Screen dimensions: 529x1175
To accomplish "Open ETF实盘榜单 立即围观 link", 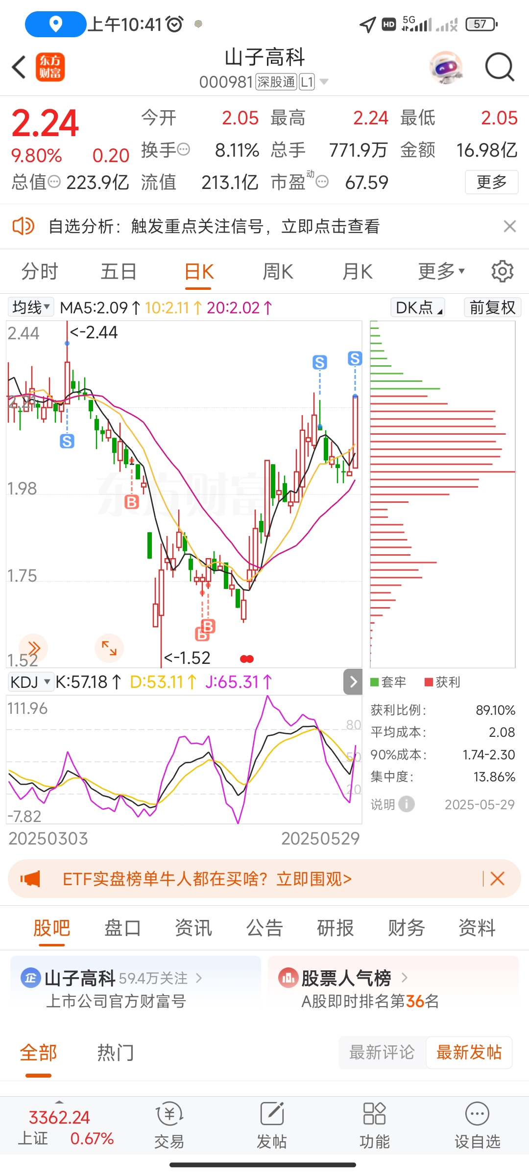I will [x=207, y=879].
